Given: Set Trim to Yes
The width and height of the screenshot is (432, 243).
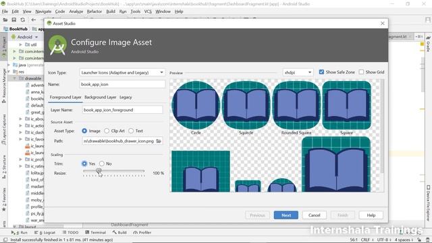Looking at the screenshot, I should coord(84,163).
